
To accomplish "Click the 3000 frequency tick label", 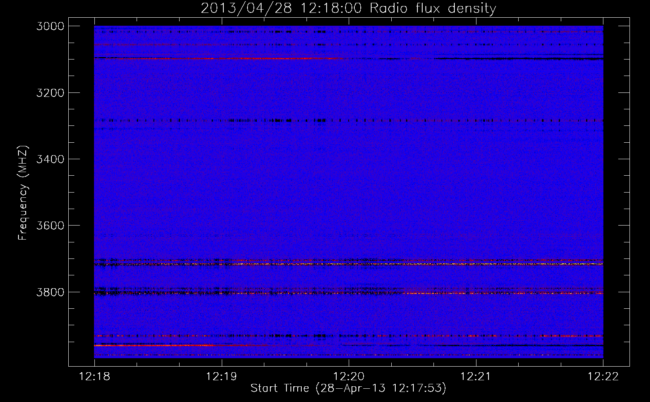I will coord(50,26).
